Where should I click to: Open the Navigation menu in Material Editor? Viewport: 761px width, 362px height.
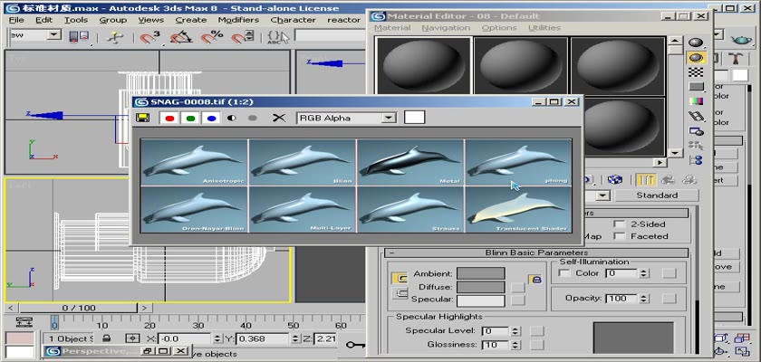446,28
